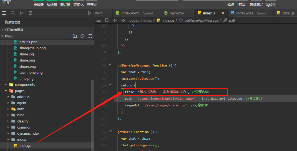Switch to the detail.js tab
This screenshot has width=297, height=151.
[x=288, y=13]
